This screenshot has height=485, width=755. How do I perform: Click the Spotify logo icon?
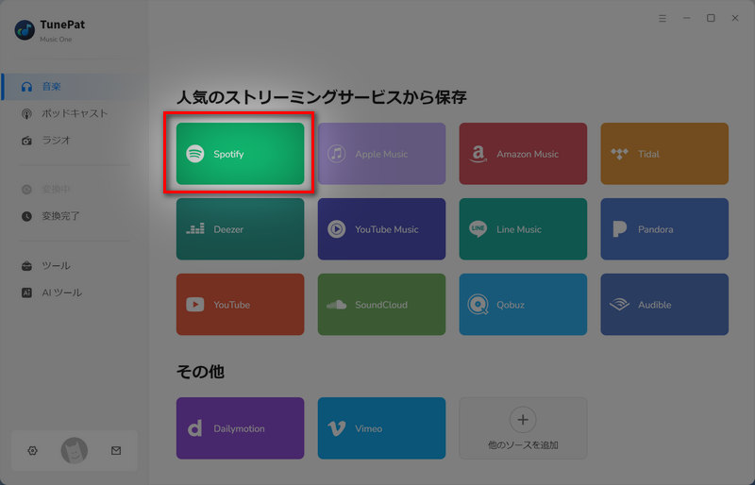pyautogui.click(x=195, y=154)
